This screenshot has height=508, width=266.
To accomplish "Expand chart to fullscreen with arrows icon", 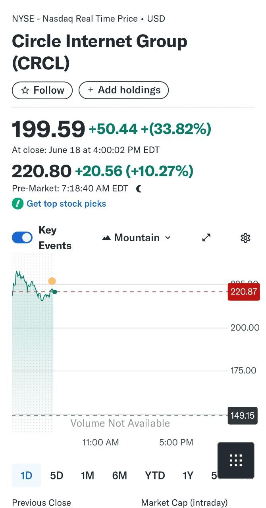I will click(206, 238).
